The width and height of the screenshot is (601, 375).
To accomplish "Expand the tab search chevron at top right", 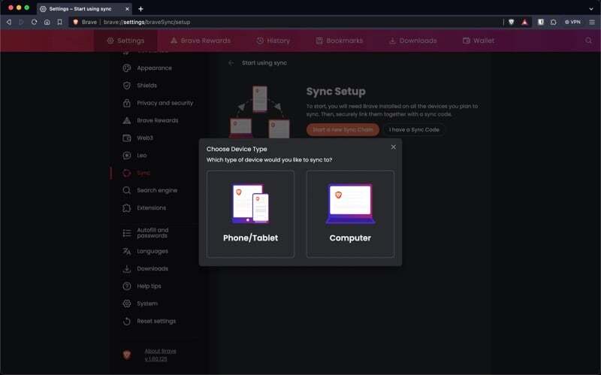I will pos(591,9).
